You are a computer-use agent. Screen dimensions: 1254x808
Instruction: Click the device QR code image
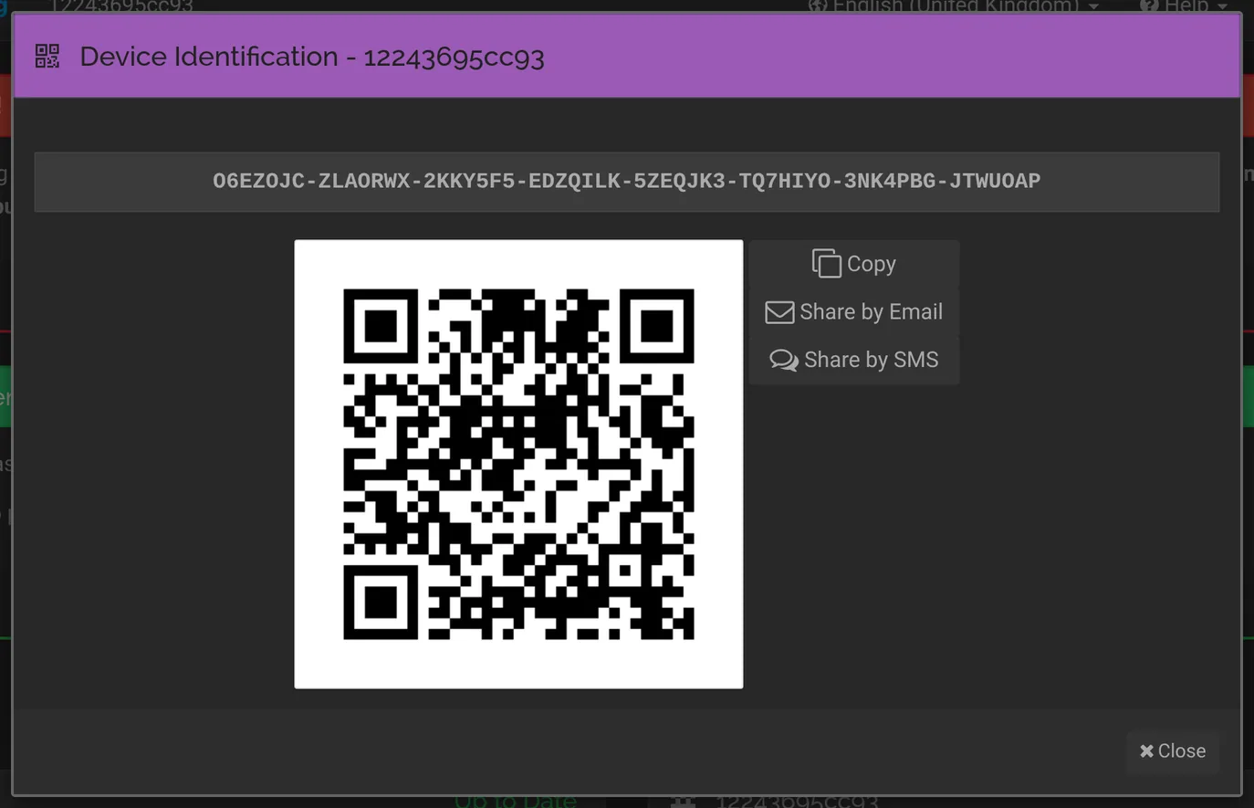pyautogui.click(x=518, y=464)
